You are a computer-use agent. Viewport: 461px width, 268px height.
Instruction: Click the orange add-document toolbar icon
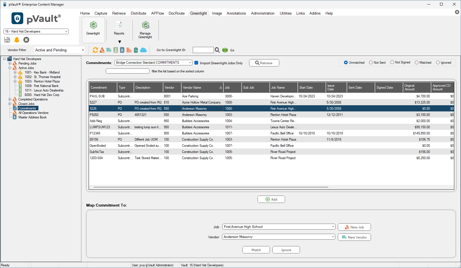(x=129, y=50)
